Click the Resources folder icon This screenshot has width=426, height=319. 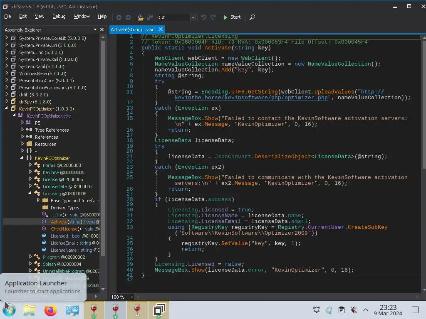click(30, 144)
